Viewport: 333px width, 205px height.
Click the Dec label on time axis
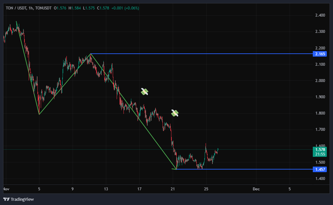[x=256, y=189]
